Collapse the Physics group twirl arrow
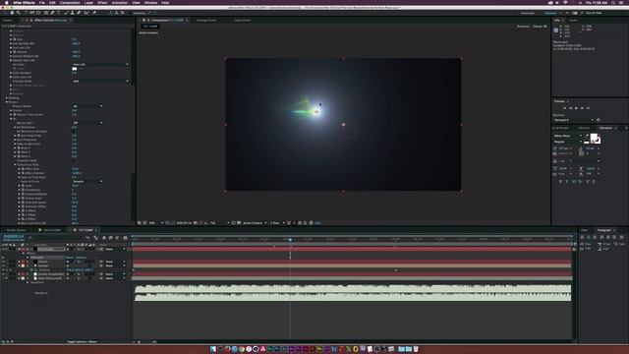This screenshot has height=354, width=629. click(7, 102)
